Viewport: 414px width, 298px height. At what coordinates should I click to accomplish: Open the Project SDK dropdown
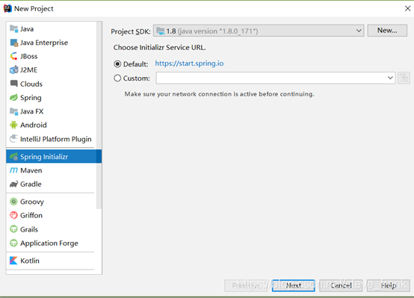pyautogui.click(x=259, y=31)
